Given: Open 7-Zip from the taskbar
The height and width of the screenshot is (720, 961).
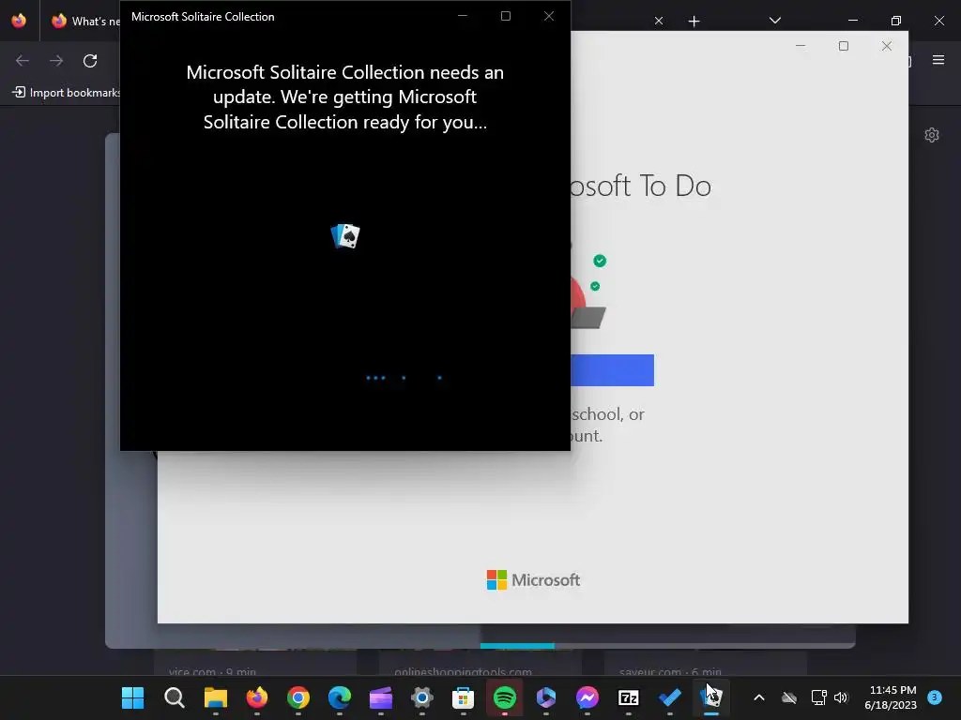Looking at the screenshot, I should pos(629,697).
